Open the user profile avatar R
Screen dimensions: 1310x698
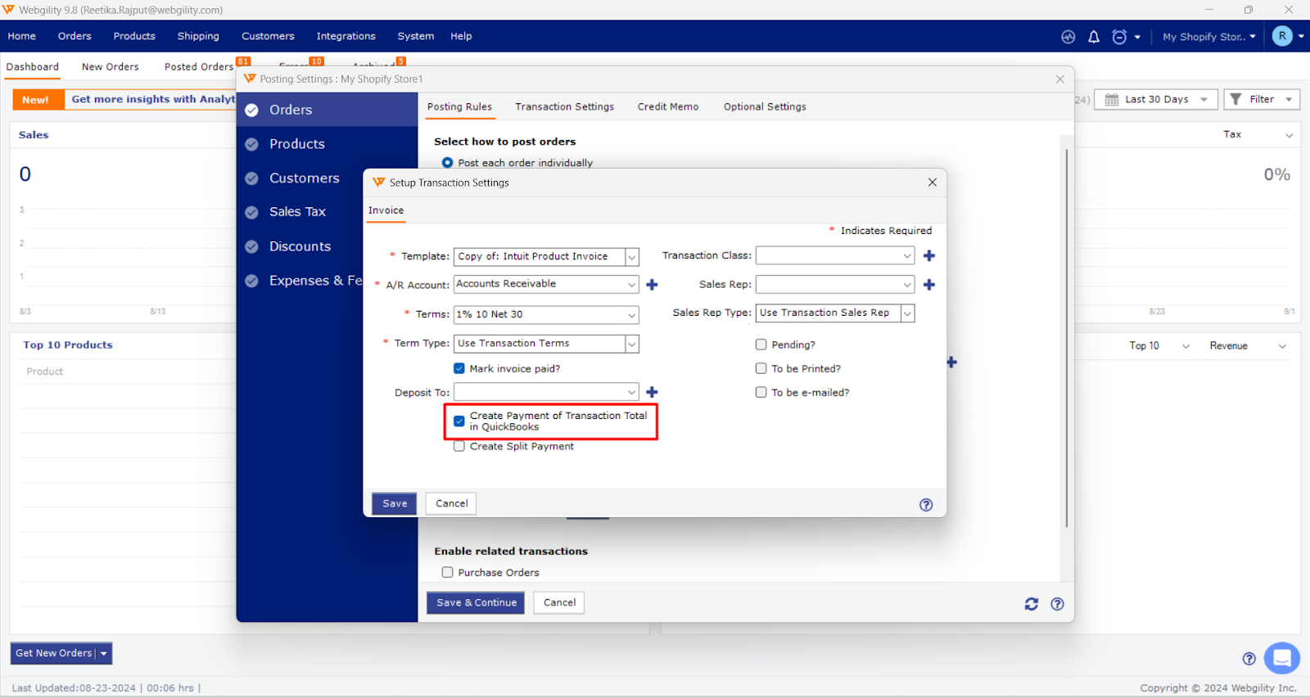(x=1282, y=36)
